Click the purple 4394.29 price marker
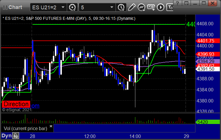Viewport: 221px width, 140px height. 208,61
